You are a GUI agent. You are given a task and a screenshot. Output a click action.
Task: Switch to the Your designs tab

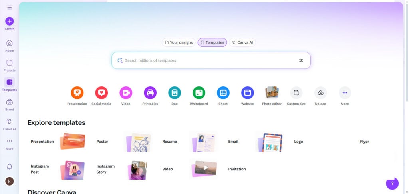179,42
